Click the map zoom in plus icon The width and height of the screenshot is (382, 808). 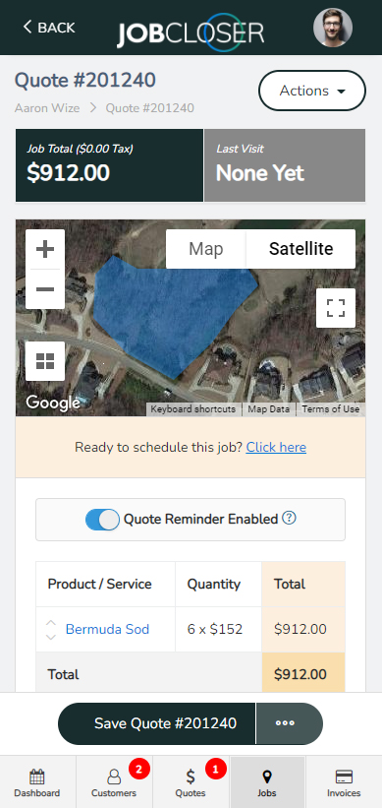45,249
